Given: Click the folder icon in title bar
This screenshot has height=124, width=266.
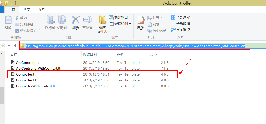Looking at the screenshot, I should pos(6,3).
